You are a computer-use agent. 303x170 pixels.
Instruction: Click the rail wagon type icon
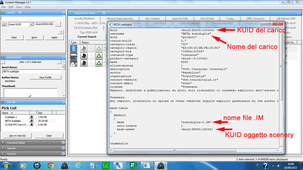point(74,56)
